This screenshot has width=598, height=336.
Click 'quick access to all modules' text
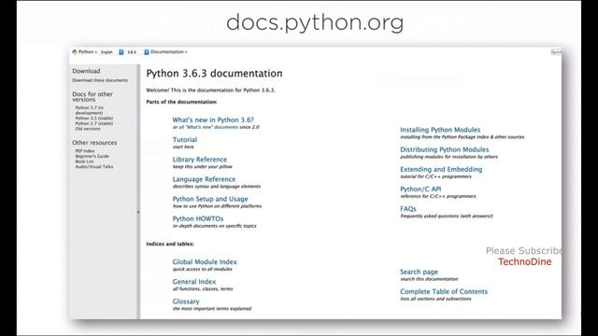pos(202,270)
